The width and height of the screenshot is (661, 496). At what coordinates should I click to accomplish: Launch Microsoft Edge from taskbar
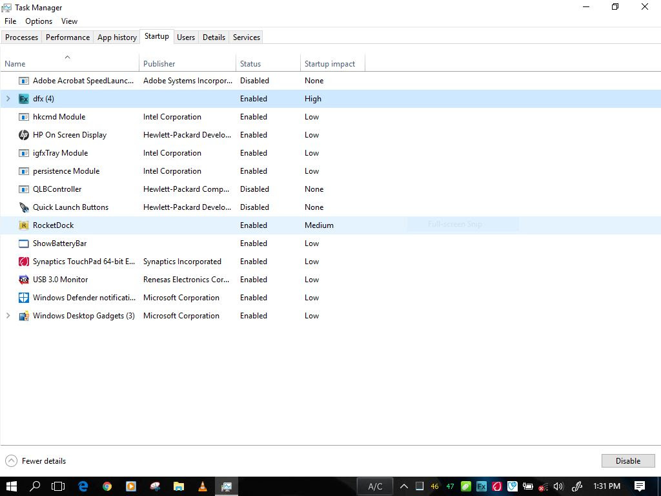[83, 486]
